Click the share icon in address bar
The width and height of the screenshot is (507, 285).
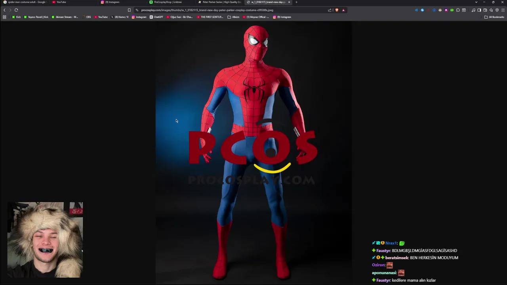tap(330, 10)
